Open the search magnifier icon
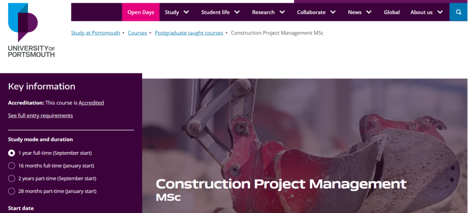 point(458,12)
